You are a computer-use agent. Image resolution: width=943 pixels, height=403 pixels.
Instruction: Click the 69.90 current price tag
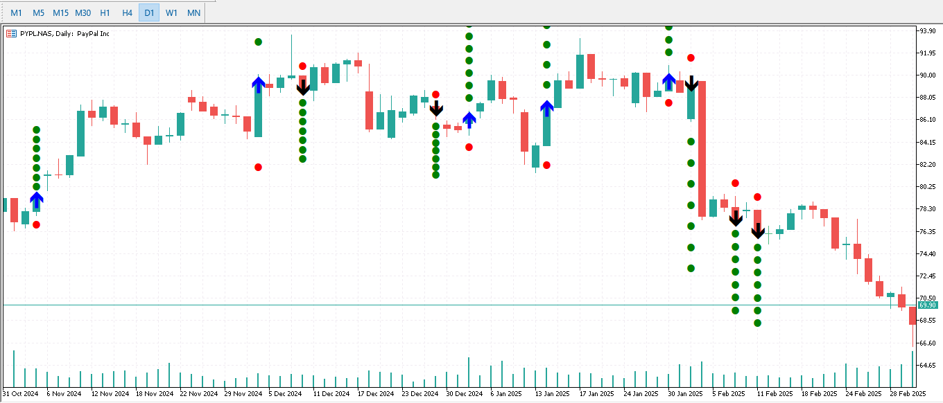[927, 305]
